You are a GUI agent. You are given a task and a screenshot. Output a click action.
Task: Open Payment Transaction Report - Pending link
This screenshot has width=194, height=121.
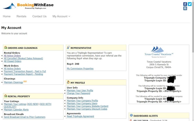(x=24, y=74)
